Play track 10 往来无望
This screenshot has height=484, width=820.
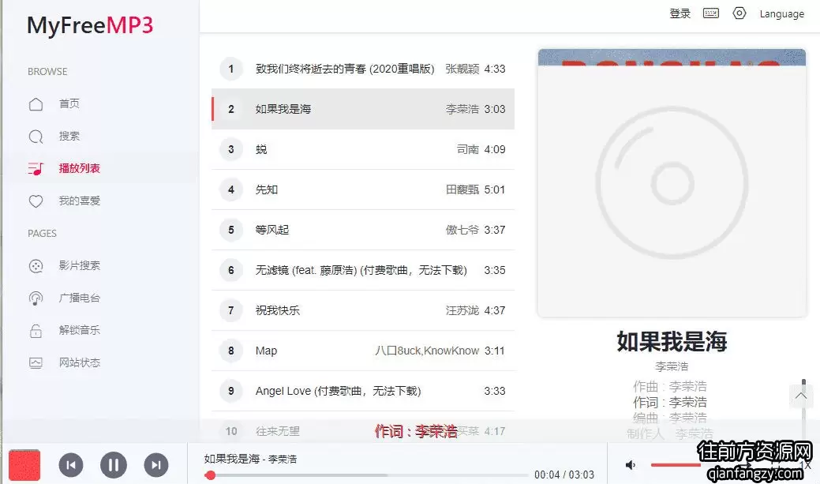click(363, 430)
